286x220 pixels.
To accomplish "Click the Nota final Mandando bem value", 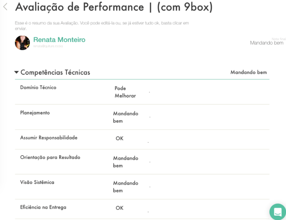I will (266, 43).
